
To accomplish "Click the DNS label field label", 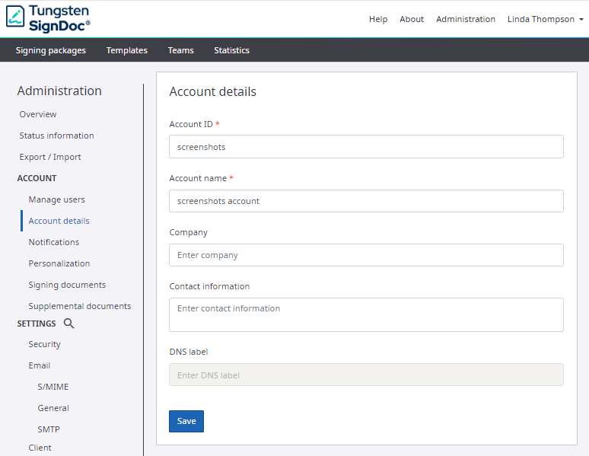I will pos(189,352).
